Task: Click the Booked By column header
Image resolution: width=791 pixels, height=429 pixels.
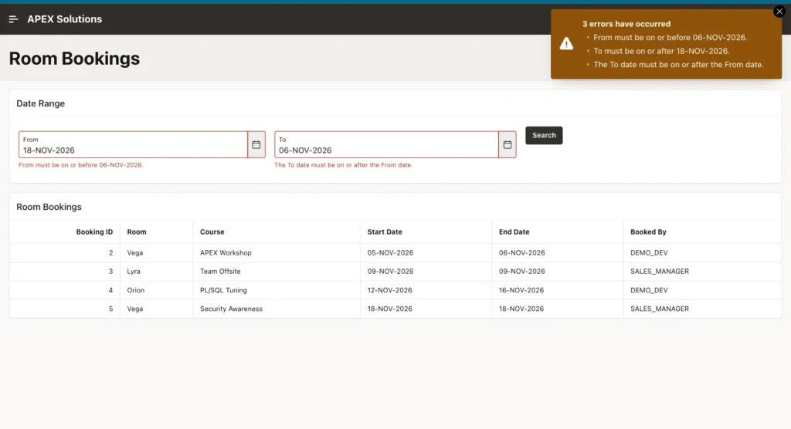Action: (648, 232)
